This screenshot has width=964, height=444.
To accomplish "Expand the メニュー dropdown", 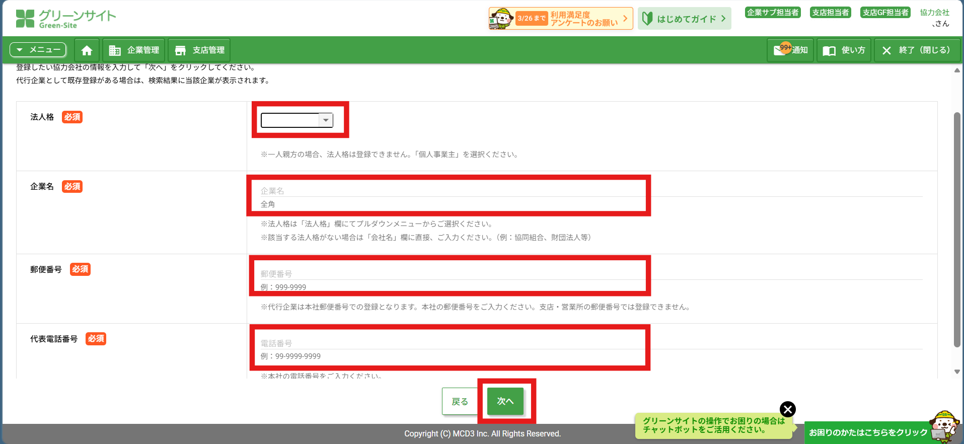I will [x=38, y=50].
